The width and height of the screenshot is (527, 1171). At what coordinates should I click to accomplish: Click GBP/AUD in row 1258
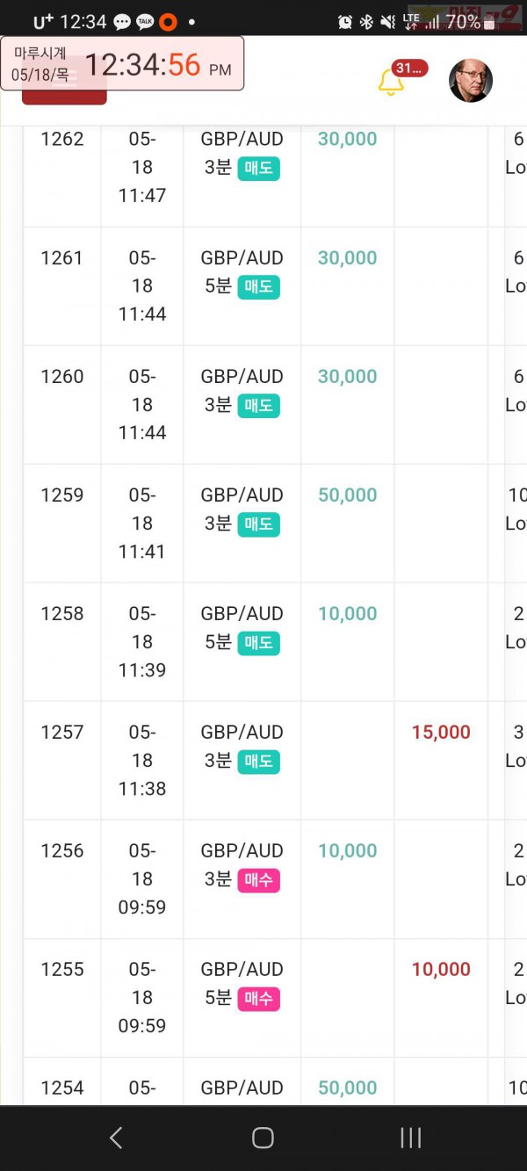(x=242, y=613)
